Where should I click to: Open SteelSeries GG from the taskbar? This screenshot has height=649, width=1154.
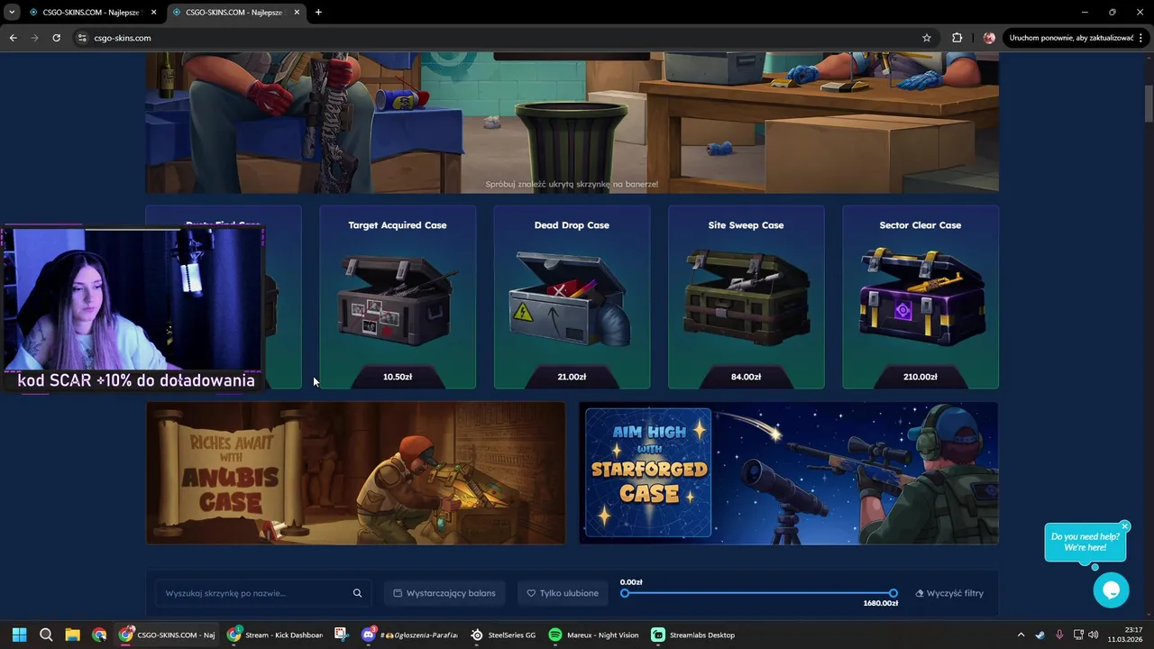[x=503, y=635]
